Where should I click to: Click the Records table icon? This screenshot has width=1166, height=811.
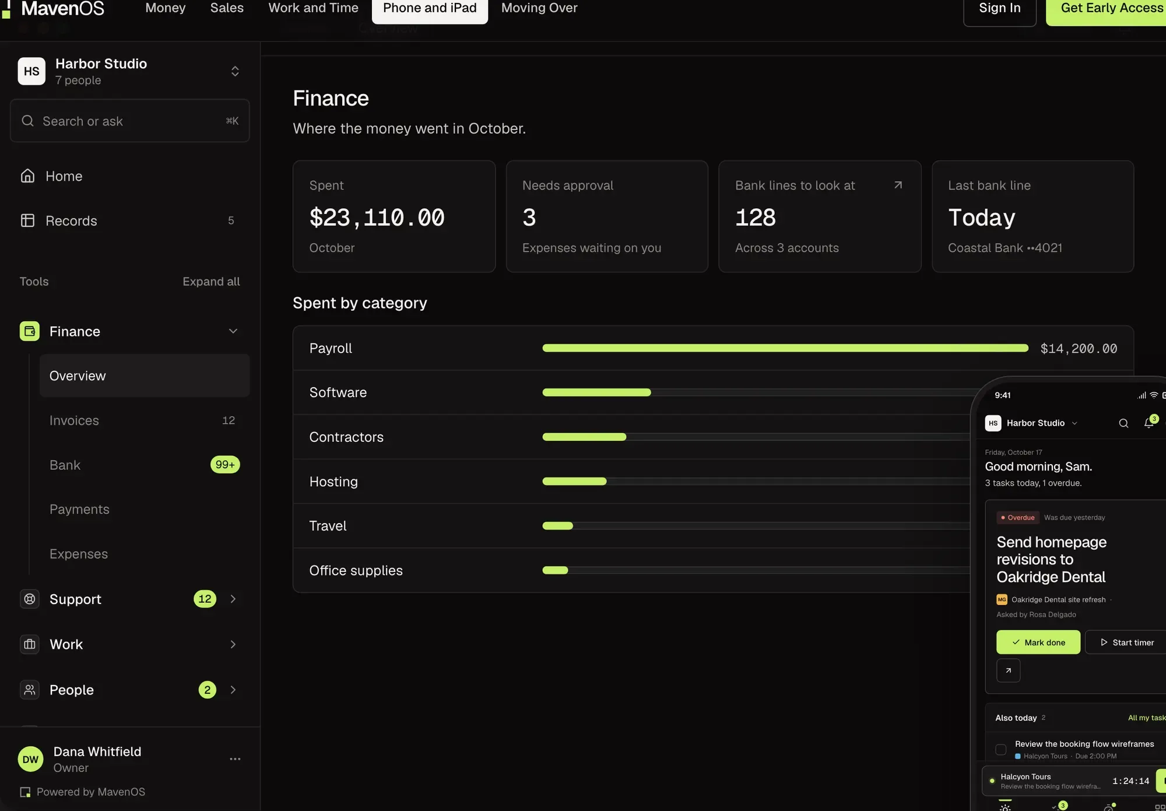coord(27,220)
